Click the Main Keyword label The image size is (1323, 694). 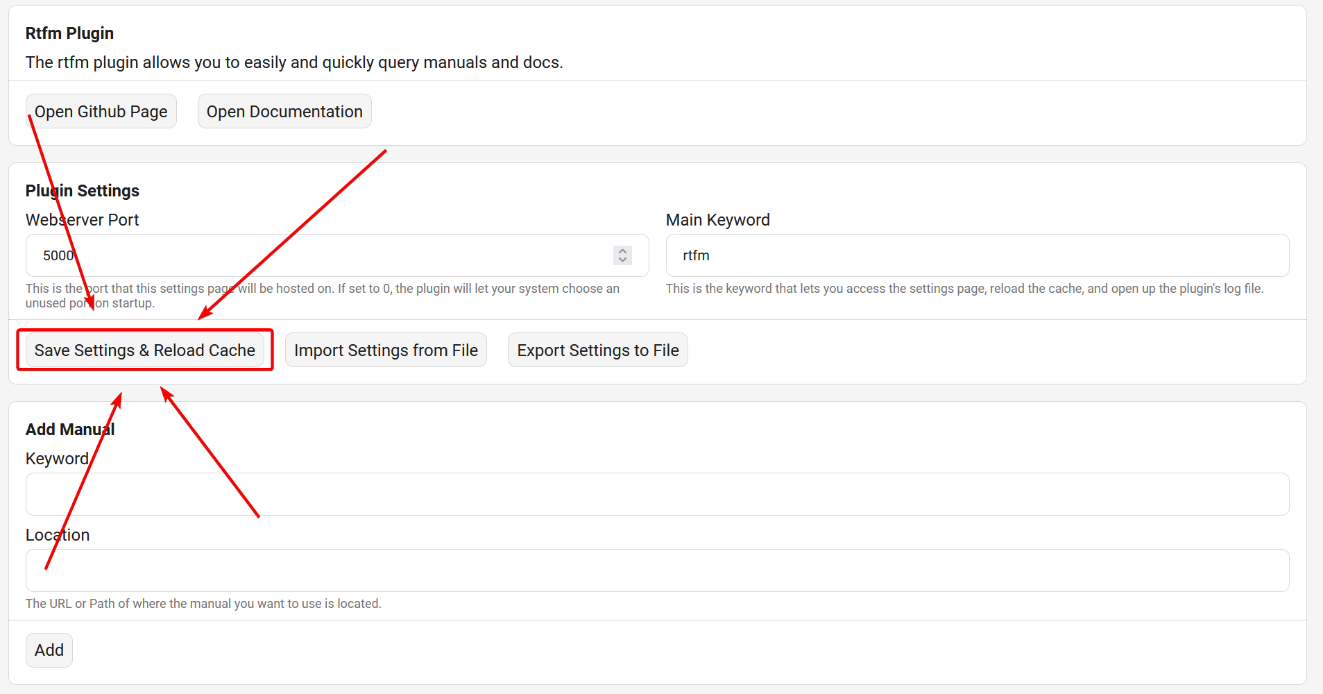[718, 220]
